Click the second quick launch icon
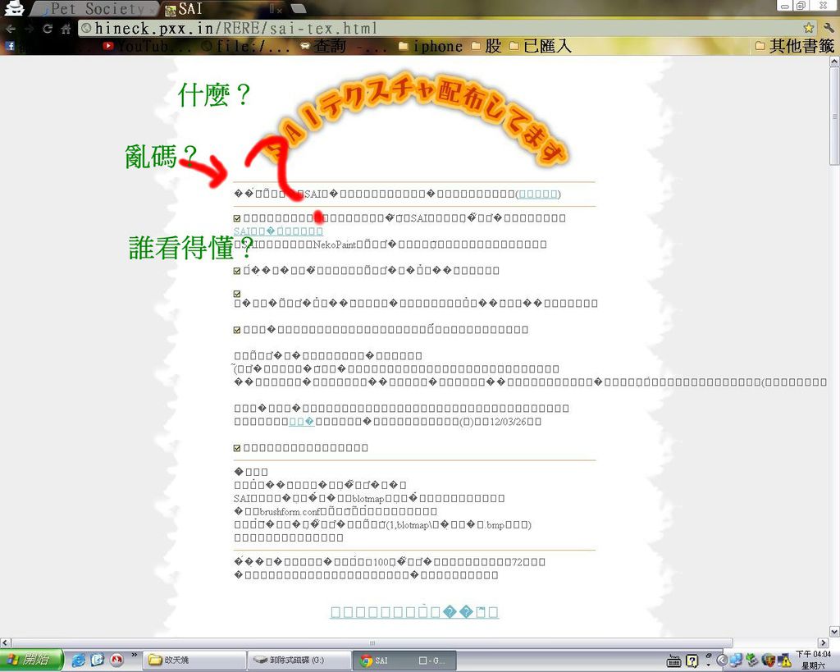840x672 pixels. point(97,661)
